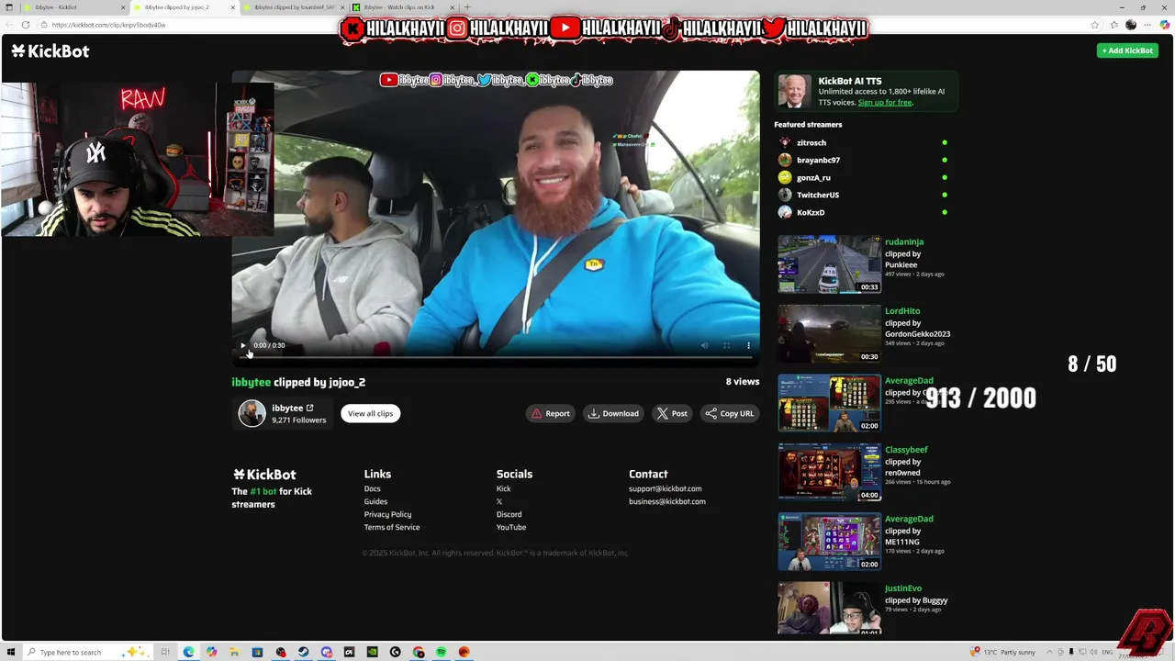This screenshot has height=661, width=1175.
Task: Open AverageDad clip by ME111NG thumbnail
Action: (x=829, y=542)
